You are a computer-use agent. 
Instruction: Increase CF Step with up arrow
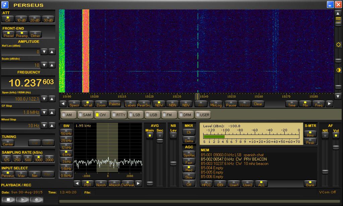click(x=52, y=113)
